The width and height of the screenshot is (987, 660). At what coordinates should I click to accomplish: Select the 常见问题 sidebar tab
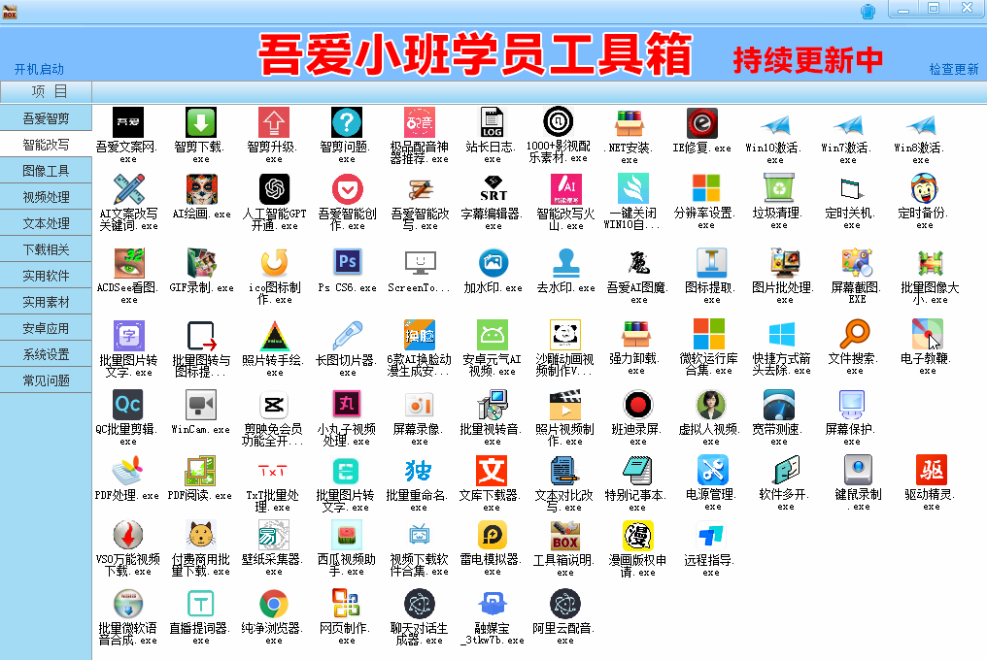tap(46, 380)
